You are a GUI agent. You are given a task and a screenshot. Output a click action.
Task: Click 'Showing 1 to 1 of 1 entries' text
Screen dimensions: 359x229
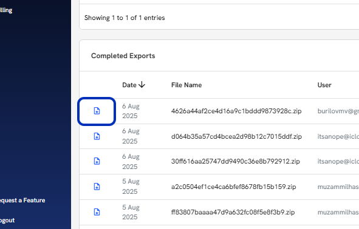click(x=125, y=18)
